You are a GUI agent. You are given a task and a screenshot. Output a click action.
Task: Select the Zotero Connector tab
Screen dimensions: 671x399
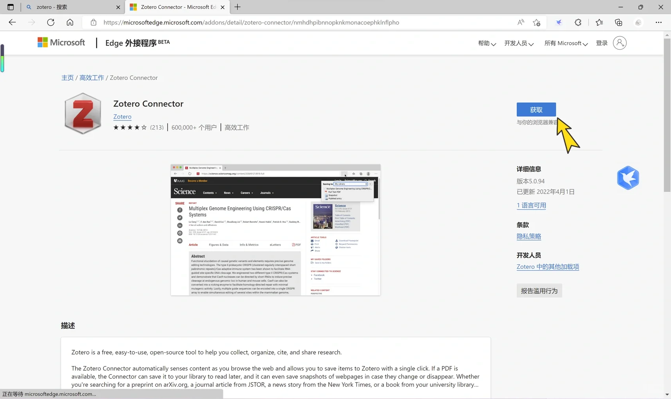coord(177,7)
